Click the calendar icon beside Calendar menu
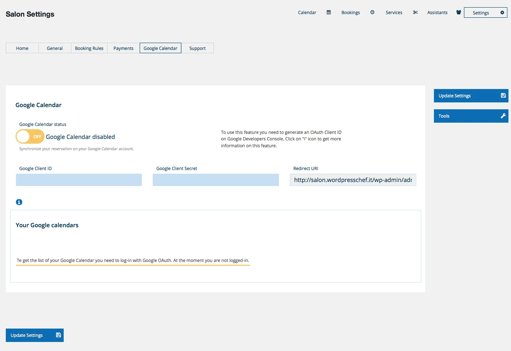 328,12
